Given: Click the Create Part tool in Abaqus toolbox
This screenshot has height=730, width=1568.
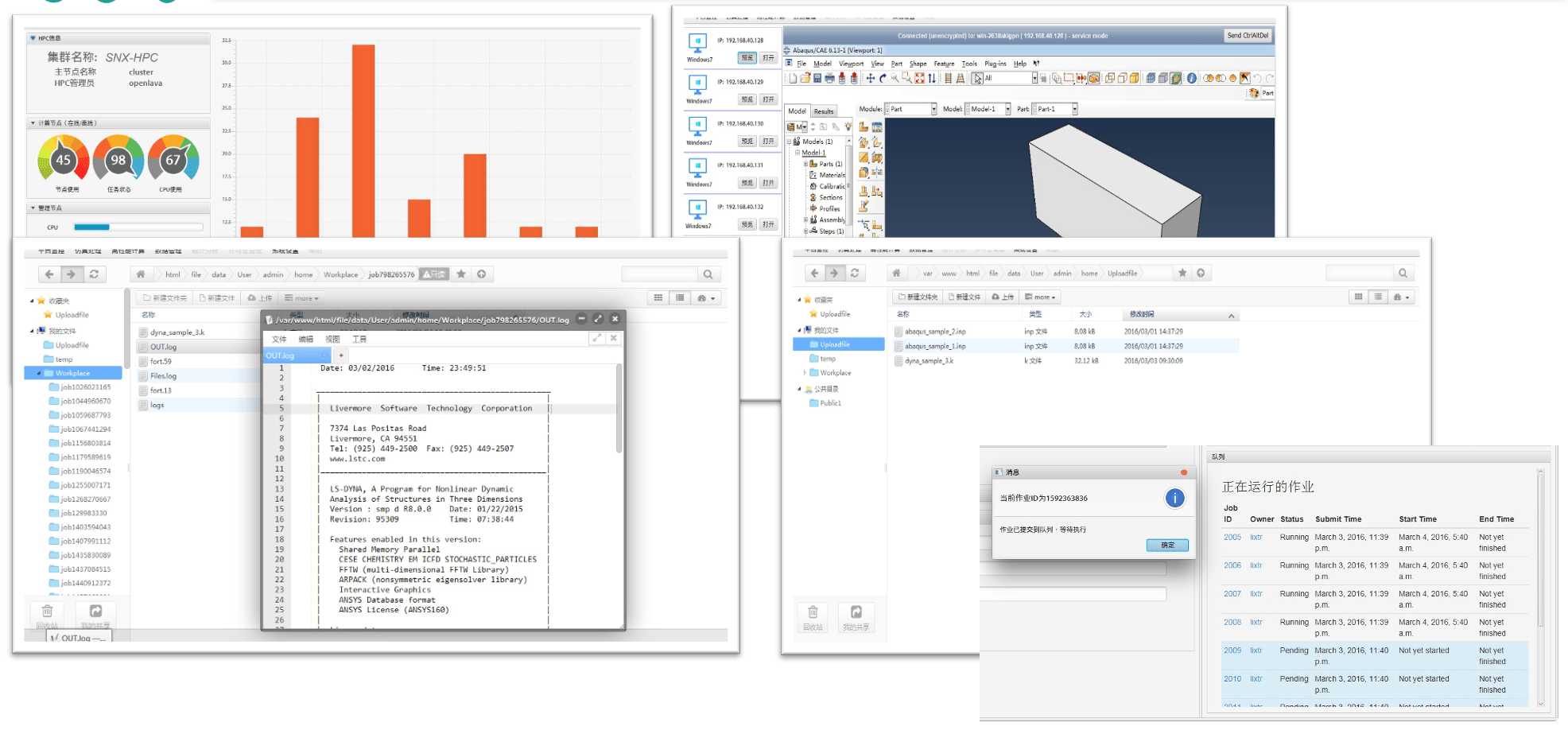Looking at the screenshot, I should tap(864, 126).
